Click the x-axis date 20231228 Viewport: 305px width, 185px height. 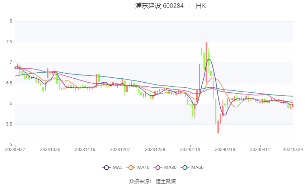[155, 150]
